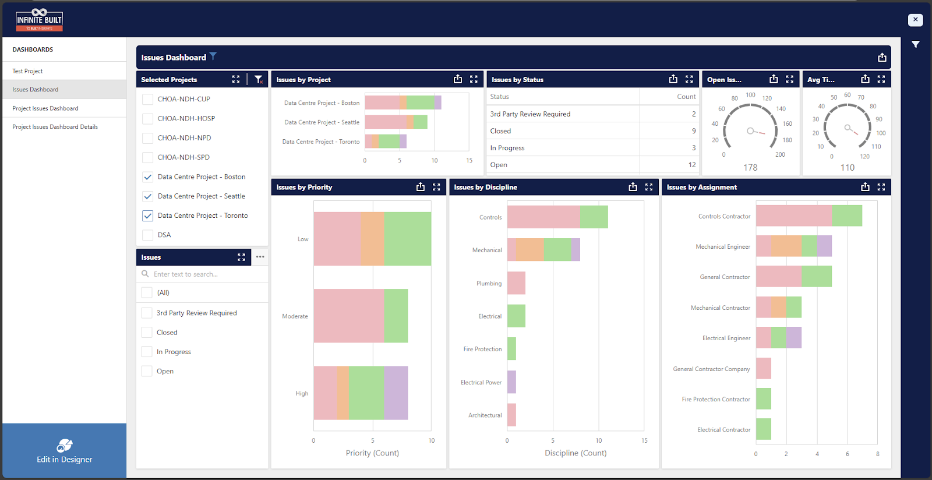The height and width of the screenshot is (480, 932).
Task: Click the Count column header
Action: pyautogui.click(x=686, y=97)
